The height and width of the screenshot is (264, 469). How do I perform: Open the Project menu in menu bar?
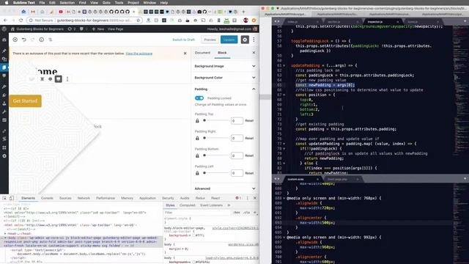pyautogui.click(x=133, y=3)
